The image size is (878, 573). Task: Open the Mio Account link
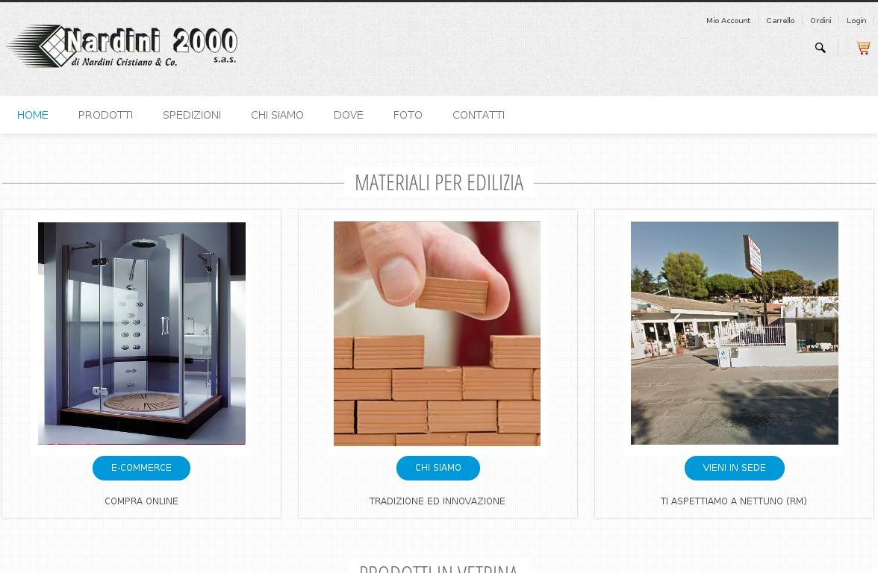(x=728, y=21)
